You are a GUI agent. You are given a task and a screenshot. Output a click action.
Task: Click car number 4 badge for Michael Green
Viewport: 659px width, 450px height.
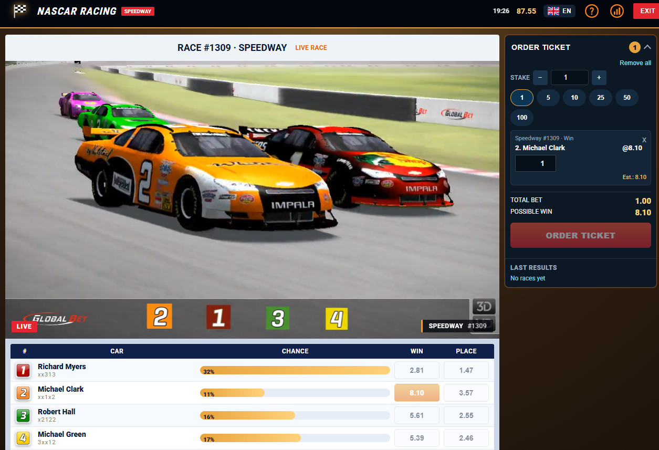[x=23, y=438]
